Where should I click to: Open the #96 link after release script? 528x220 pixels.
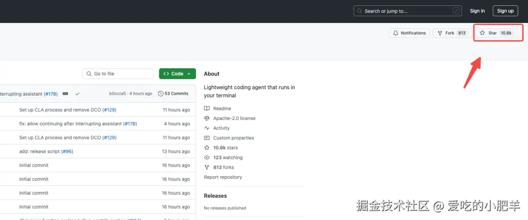[67, 152]
